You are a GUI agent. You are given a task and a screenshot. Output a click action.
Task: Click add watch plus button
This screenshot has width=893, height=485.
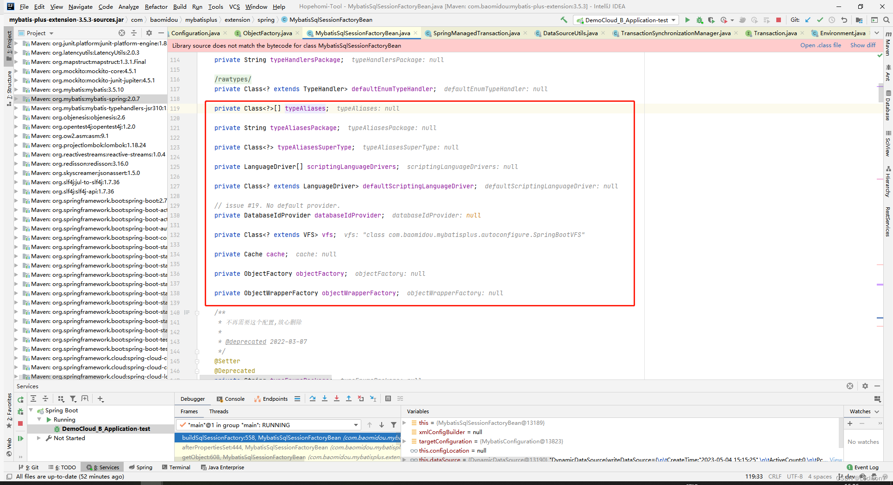850,423
